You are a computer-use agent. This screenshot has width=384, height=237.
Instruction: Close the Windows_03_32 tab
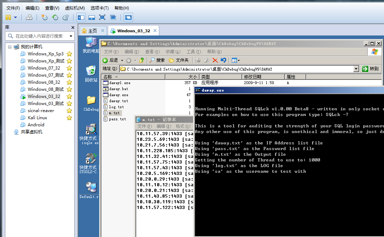point(155,31)
